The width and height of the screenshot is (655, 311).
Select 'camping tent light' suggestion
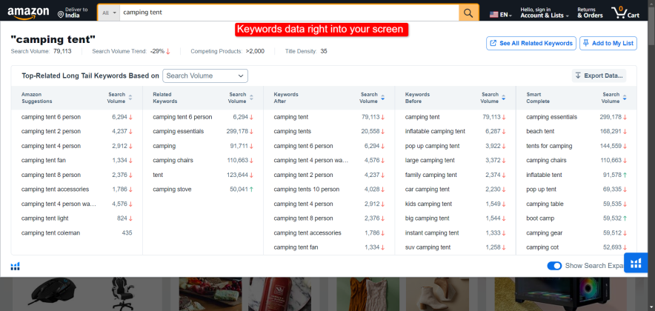(x=44, y=218)
